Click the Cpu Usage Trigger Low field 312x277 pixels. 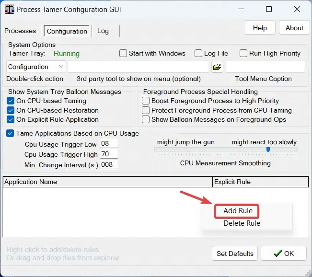[x=109, y=143]
